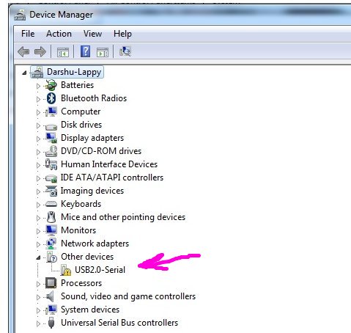The height and width of the screenshot is (333, 351).
Task: Open the View menu
Action: (92, 34)
